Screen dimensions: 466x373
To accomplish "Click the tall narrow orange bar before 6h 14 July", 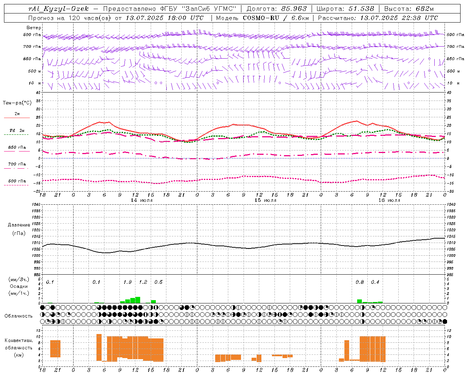I will 99,348.
